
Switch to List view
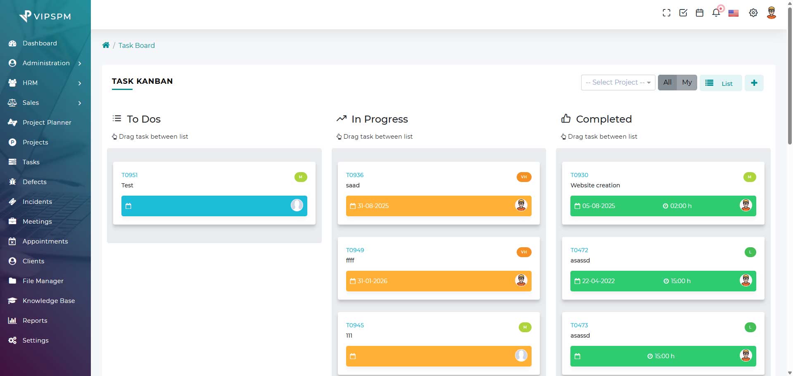click(x=721, y=83)
